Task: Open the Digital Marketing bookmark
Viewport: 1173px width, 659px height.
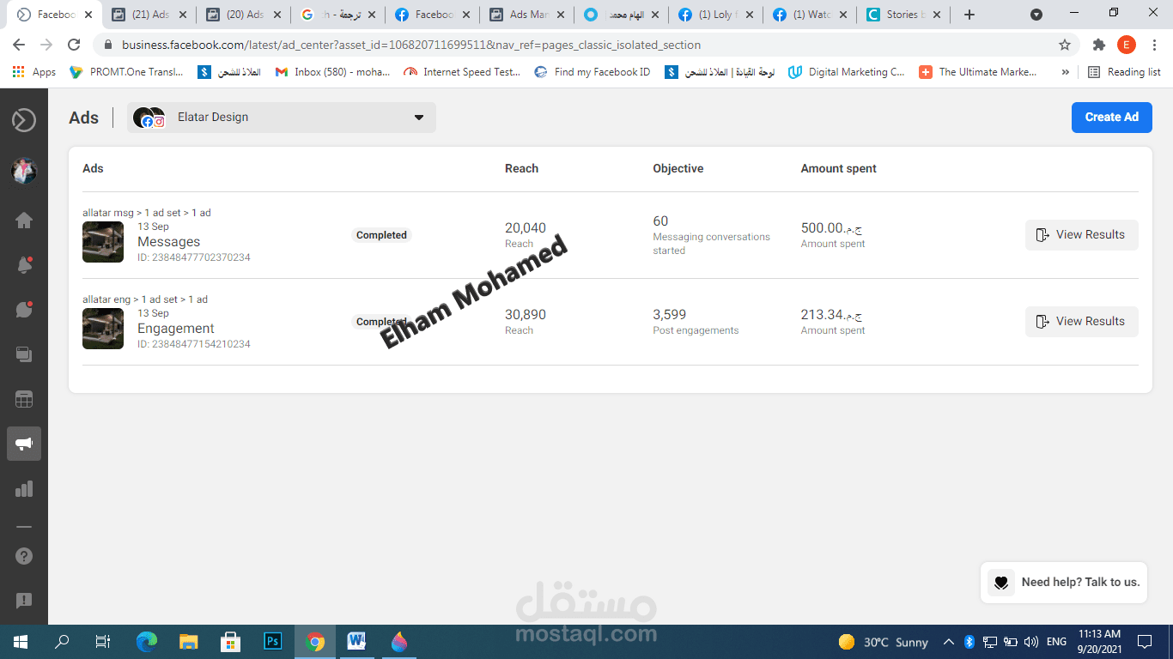Action: click(x=847, y=72)
